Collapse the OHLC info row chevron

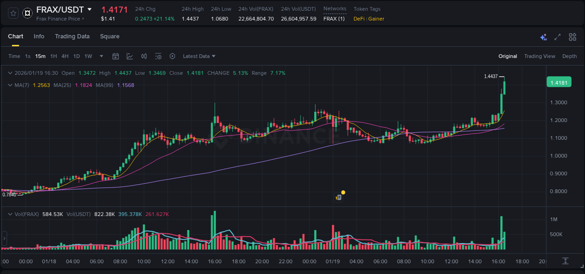(10, 73)
